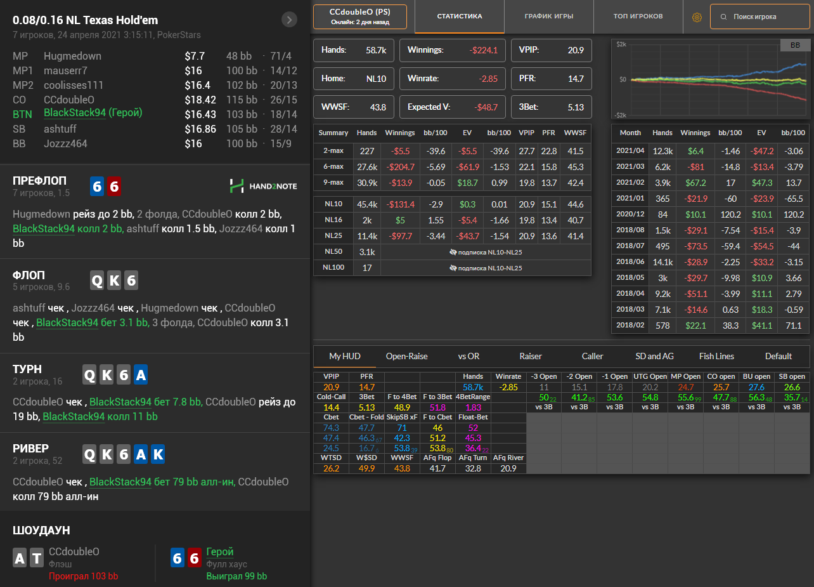The width and height of the screenshot is (814, 587).
Task: Click the blue A card on turn
Action: point(141,375)
